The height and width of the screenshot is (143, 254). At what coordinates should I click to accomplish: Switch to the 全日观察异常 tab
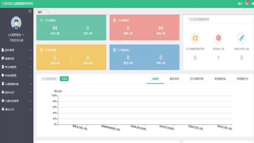pyautogui.click(x=197, y=79)
